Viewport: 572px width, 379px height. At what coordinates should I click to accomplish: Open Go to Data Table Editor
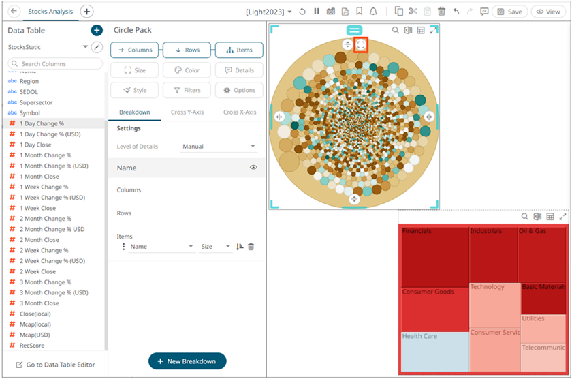click(x=55, y=365)
